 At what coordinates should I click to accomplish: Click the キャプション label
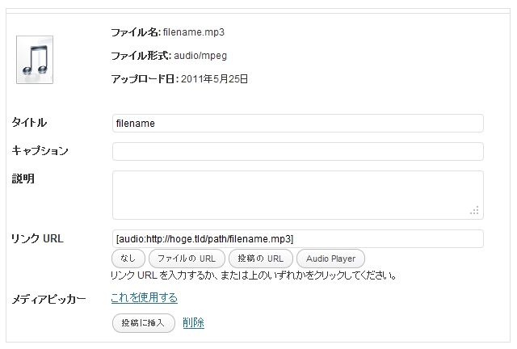[x=40, y=151]
